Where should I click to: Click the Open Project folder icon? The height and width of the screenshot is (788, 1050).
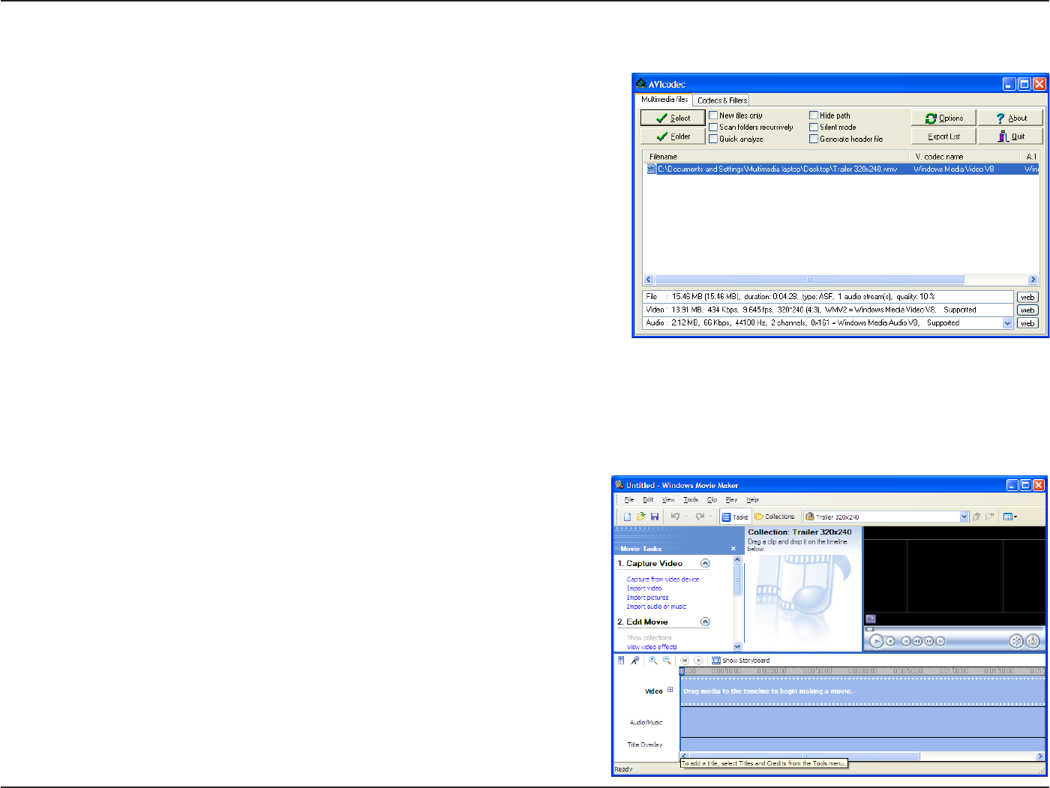641,517
